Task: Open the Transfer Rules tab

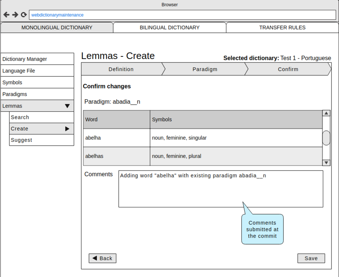Action: pyautogui.click(x=282, y=27)
